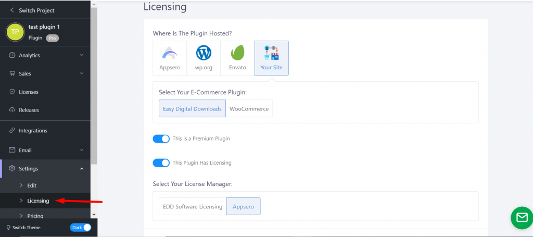Select Envato as plugin host

click(237, 58)
